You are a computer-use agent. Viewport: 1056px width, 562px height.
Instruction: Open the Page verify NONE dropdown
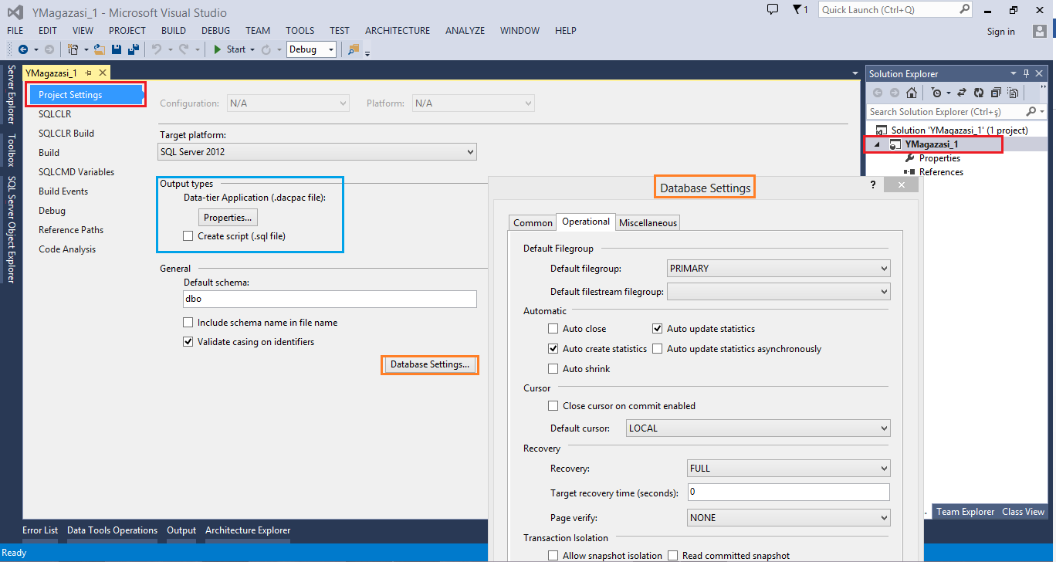789,518
